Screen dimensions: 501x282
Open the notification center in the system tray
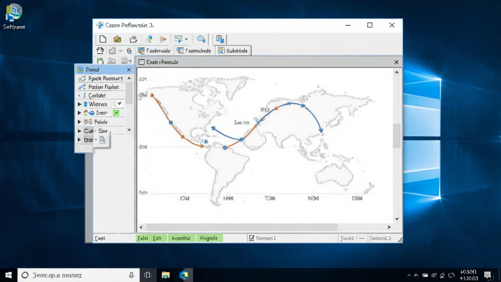pyautogui.click(x=488, y=275)
